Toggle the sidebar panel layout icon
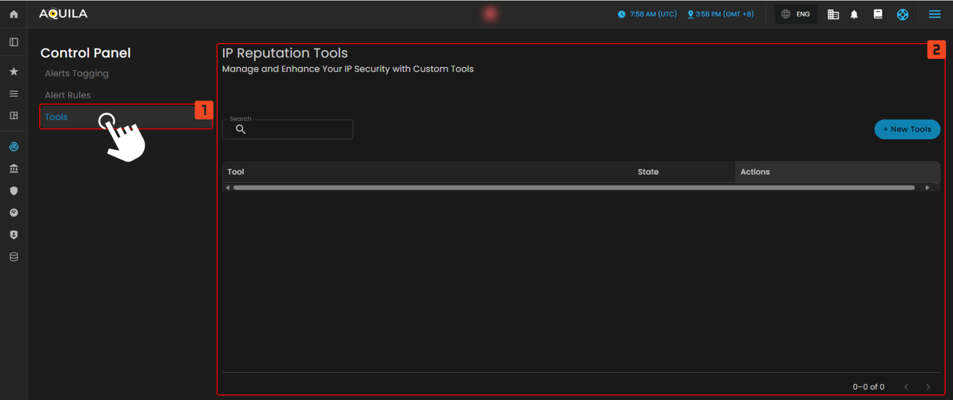 [14, 42]
